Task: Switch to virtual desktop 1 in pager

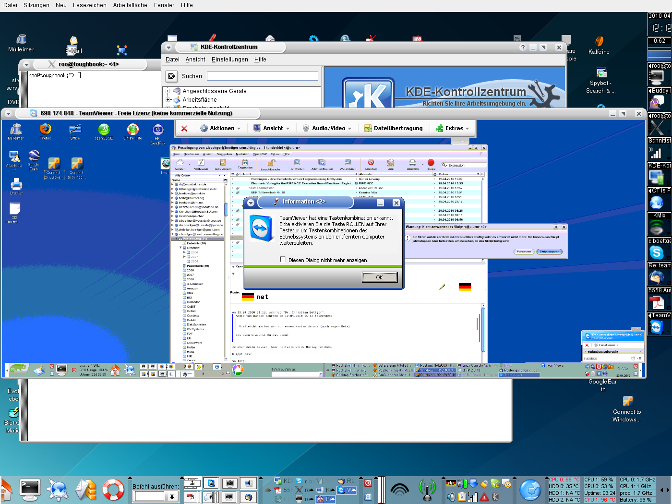Action: pos(192,483)
